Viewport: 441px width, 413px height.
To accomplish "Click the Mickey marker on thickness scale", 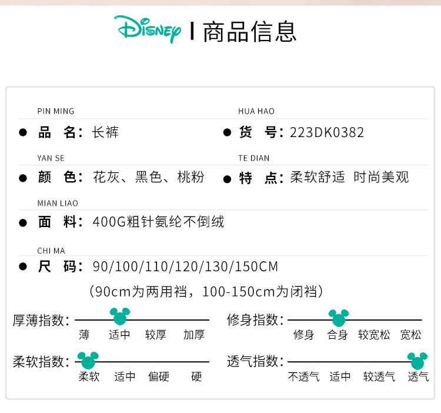I will click(120, 317).
